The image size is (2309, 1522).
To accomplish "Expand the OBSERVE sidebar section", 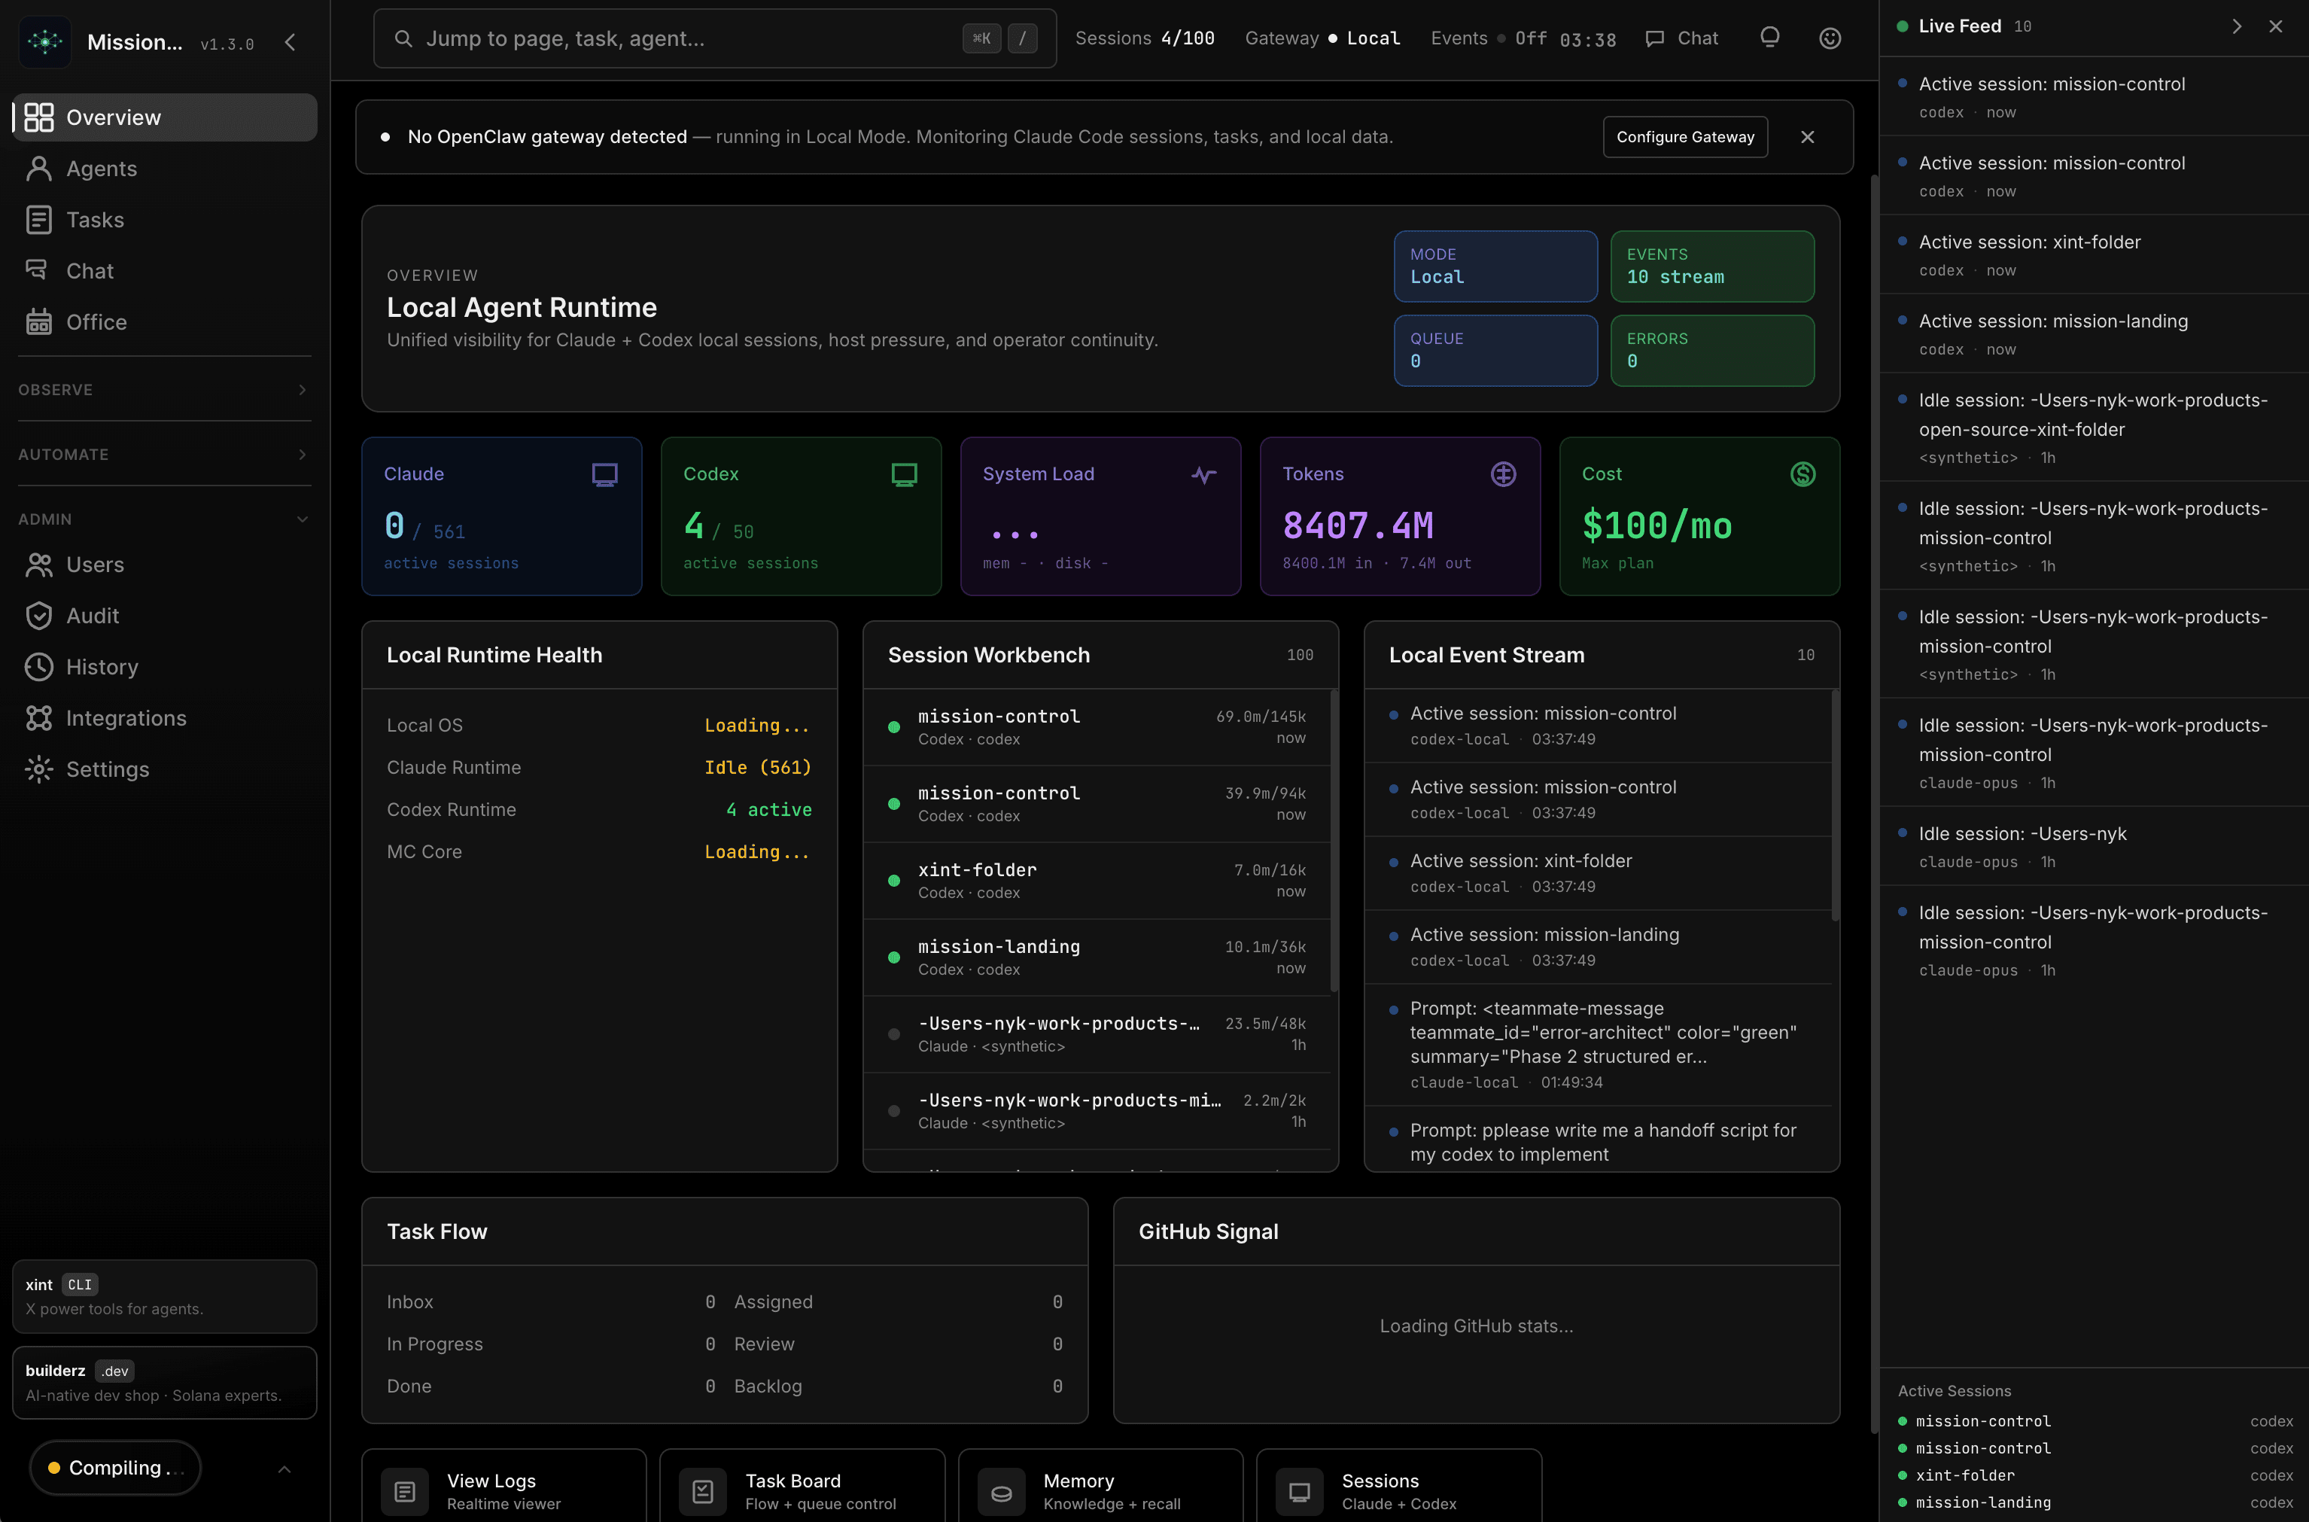I will pos(301,390).
